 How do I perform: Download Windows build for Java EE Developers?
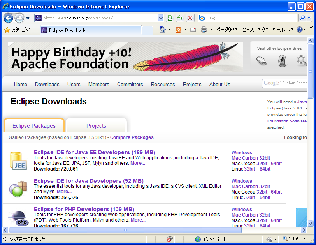(x=242, y=153)
